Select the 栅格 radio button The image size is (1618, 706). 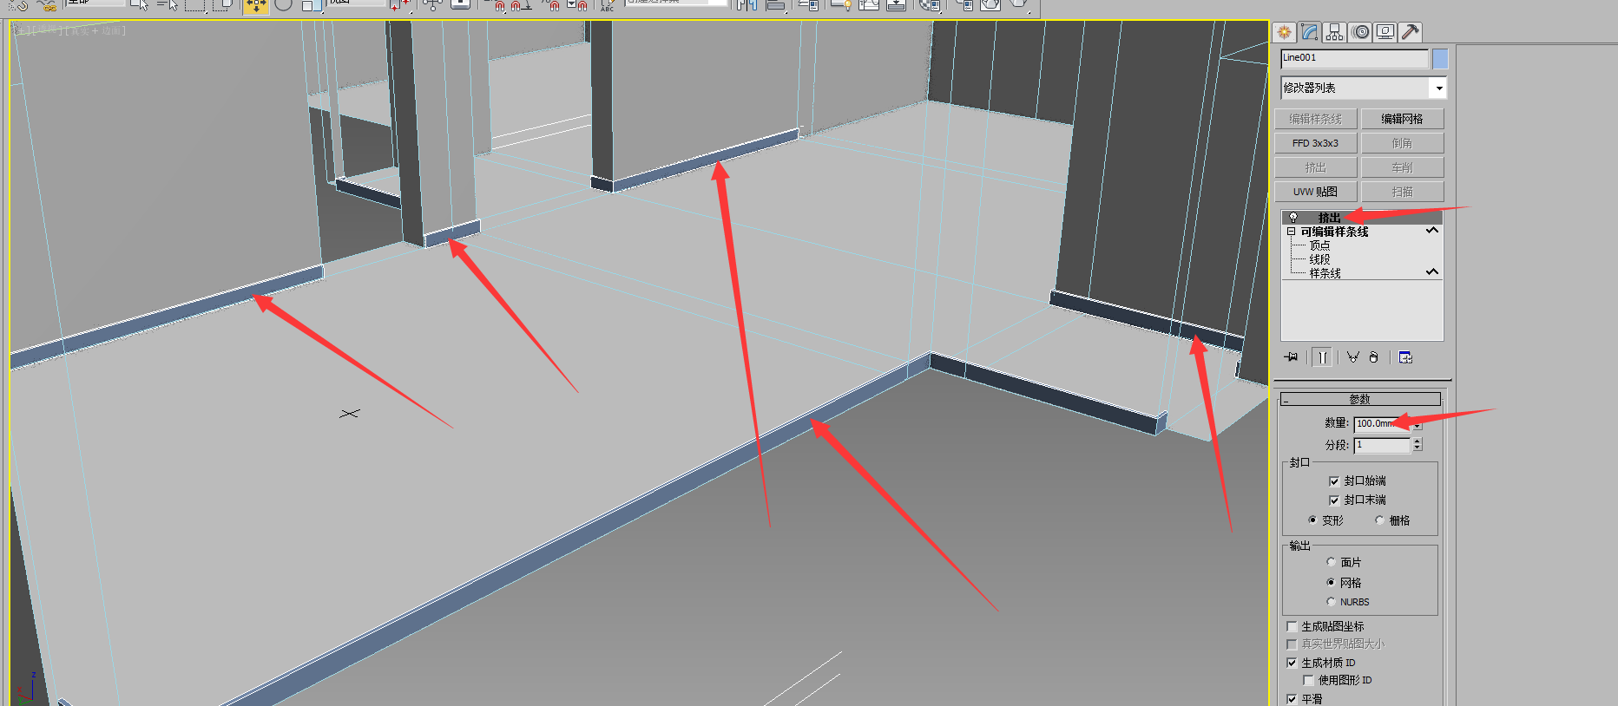click(x=1380, y=520)
